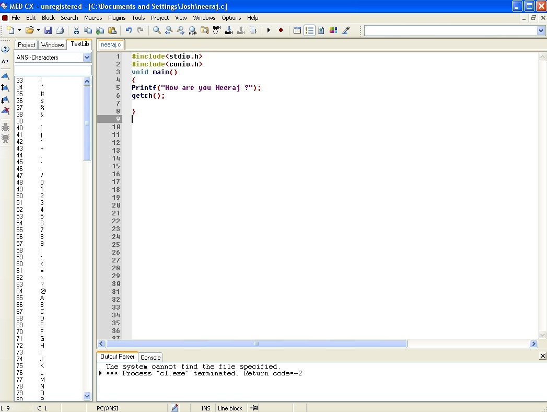Toggle Line block mode in status bar
The height and width of the screenshot is (412, 547).
coord(230,408)
